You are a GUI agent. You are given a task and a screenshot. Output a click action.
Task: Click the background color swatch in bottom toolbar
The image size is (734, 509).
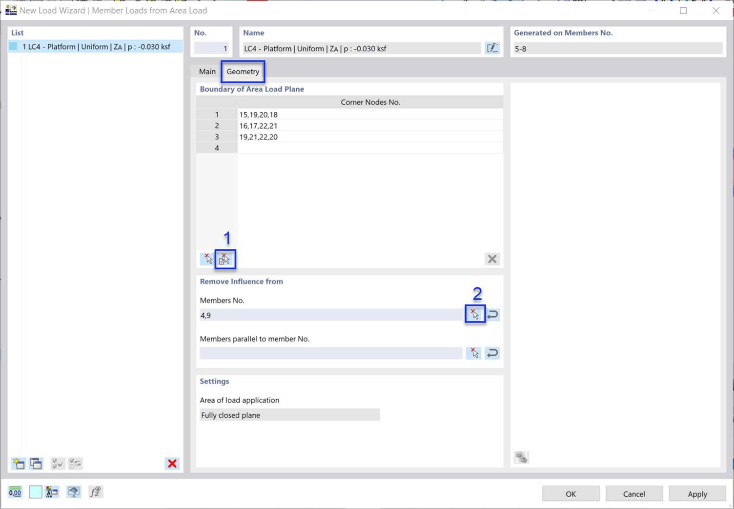click(x=35, y=492)
